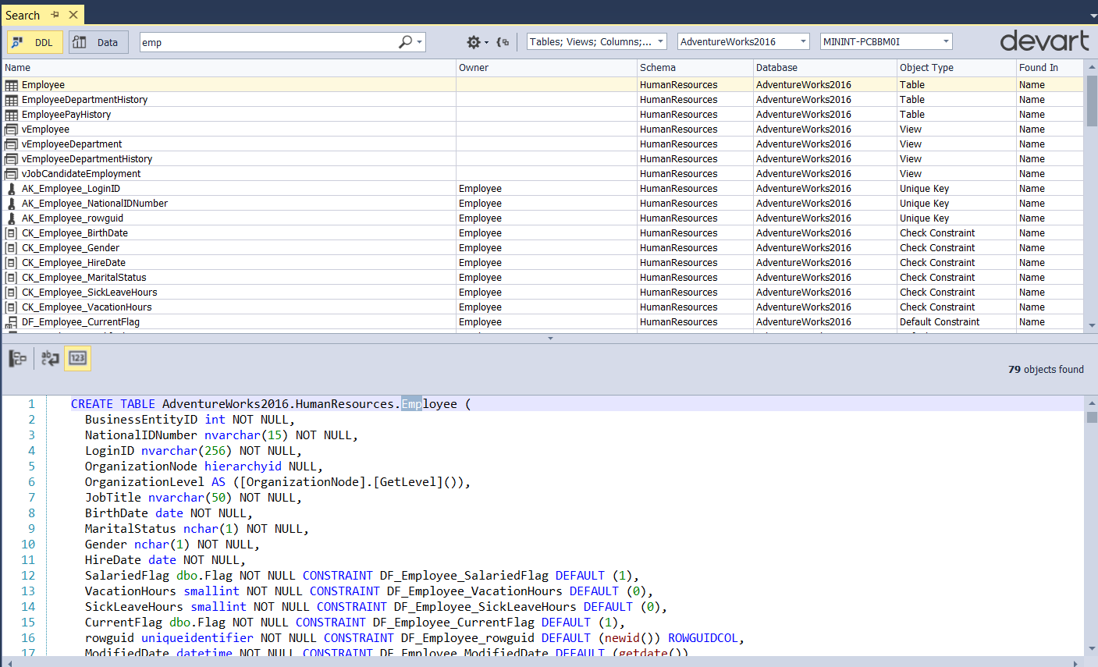Image resolution: width=1098 pixels, height=667 pixels.
Task: Click the splitter collapse arrow below results grid
Action: [550, 339]
